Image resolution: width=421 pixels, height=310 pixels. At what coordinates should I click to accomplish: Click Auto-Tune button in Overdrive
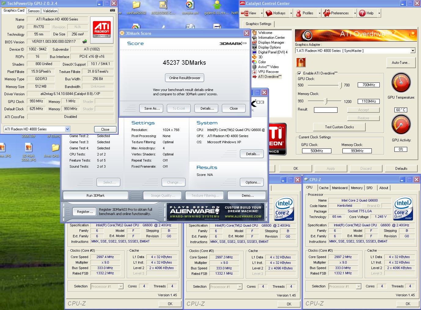tap(401, 63)
